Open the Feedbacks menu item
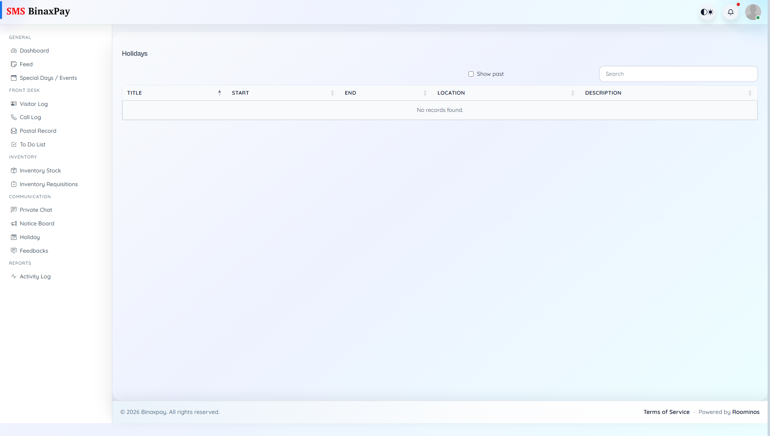The height and width of the screenshot is (436, 770). tap(33, 251)
